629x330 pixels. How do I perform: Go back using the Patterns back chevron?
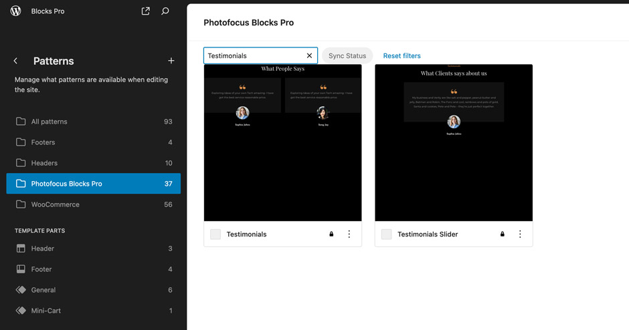[16, 61]
